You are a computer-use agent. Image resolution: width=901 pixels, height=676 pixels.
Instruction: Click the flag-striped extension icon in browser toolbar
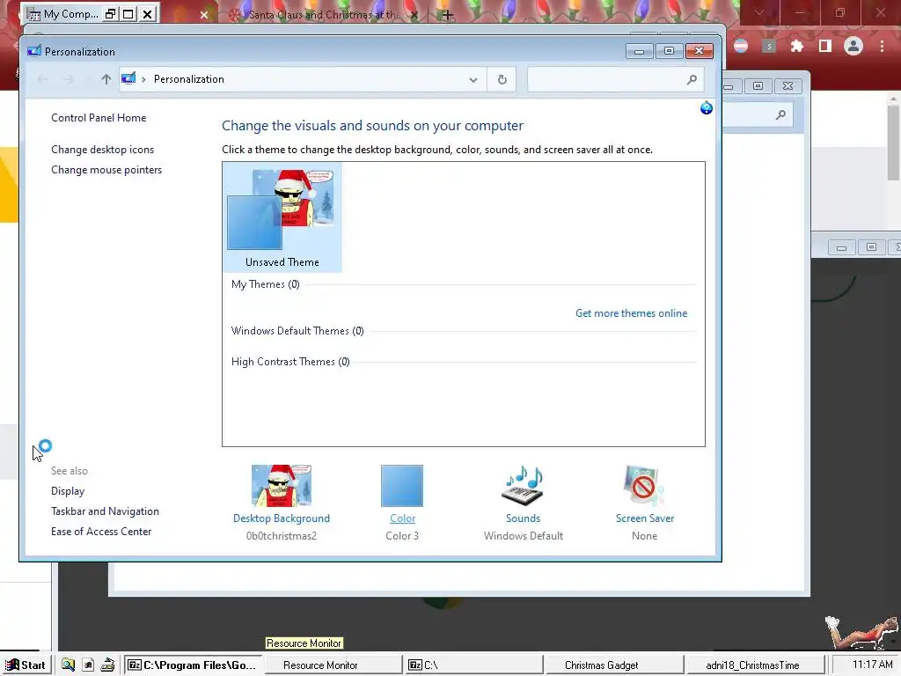click(741, 46)
